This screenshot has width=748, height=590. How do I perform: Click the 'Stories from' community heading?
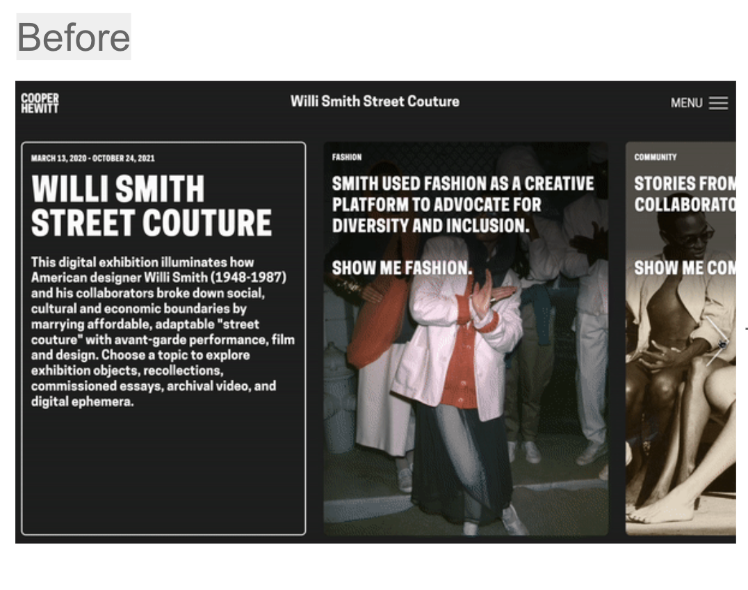[685, 194]
